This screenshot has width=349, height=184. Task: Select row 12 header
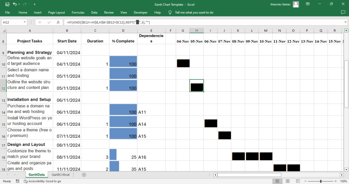click(x=3, y=86)
